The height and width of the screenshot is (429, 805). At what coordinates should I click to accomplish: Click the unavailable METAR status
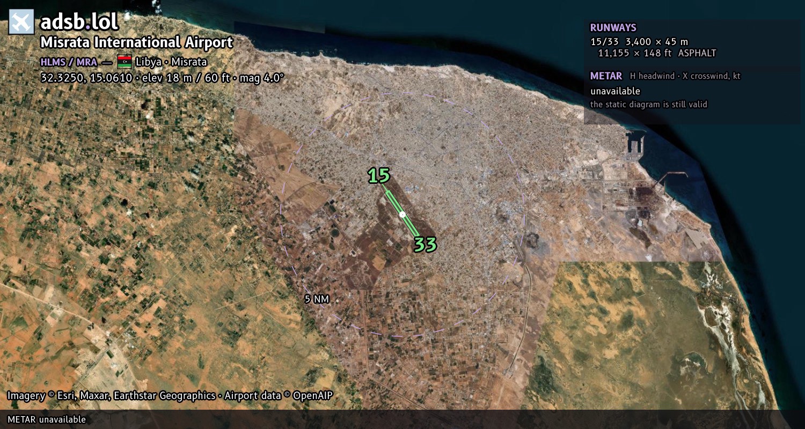615,91
